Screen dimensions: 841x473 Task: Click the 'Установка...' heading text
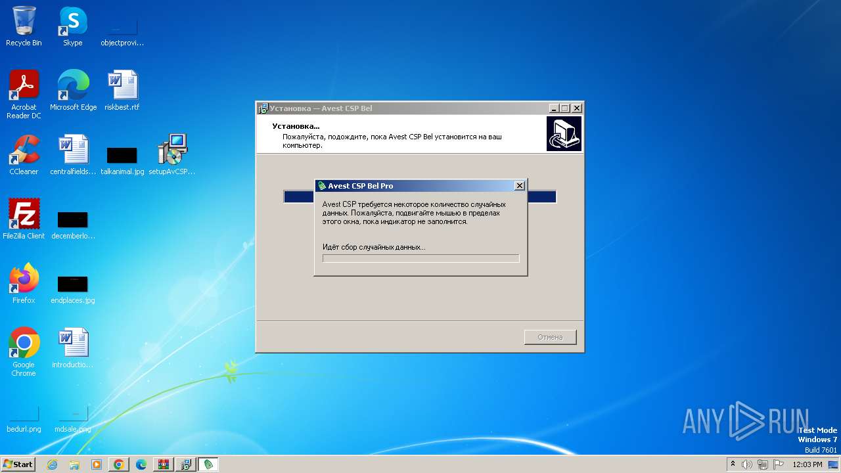(296, 125)
